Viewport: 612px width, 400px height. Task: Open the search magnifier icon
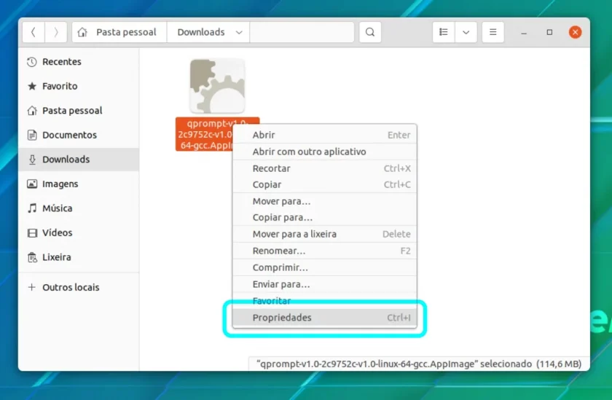click(x=370, y=32)
